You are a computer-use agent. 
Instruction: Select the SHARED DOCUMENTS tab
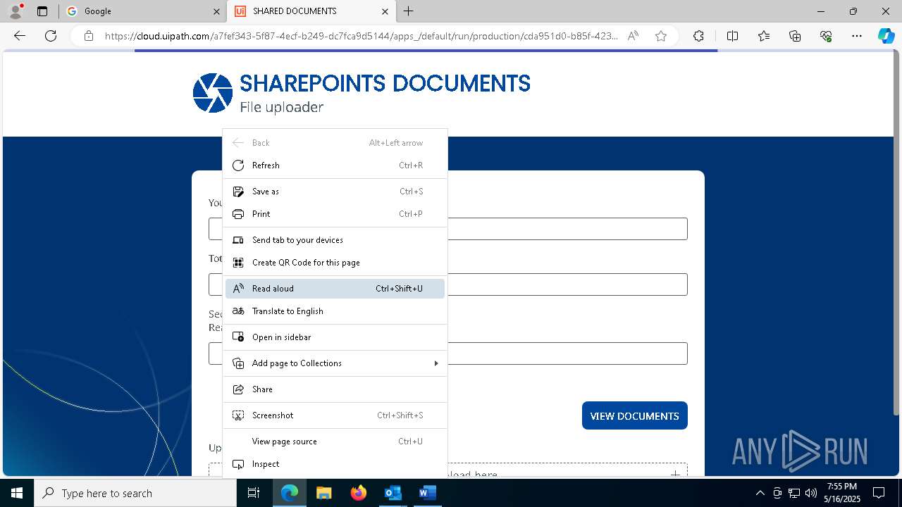click(x=311, y=11)
